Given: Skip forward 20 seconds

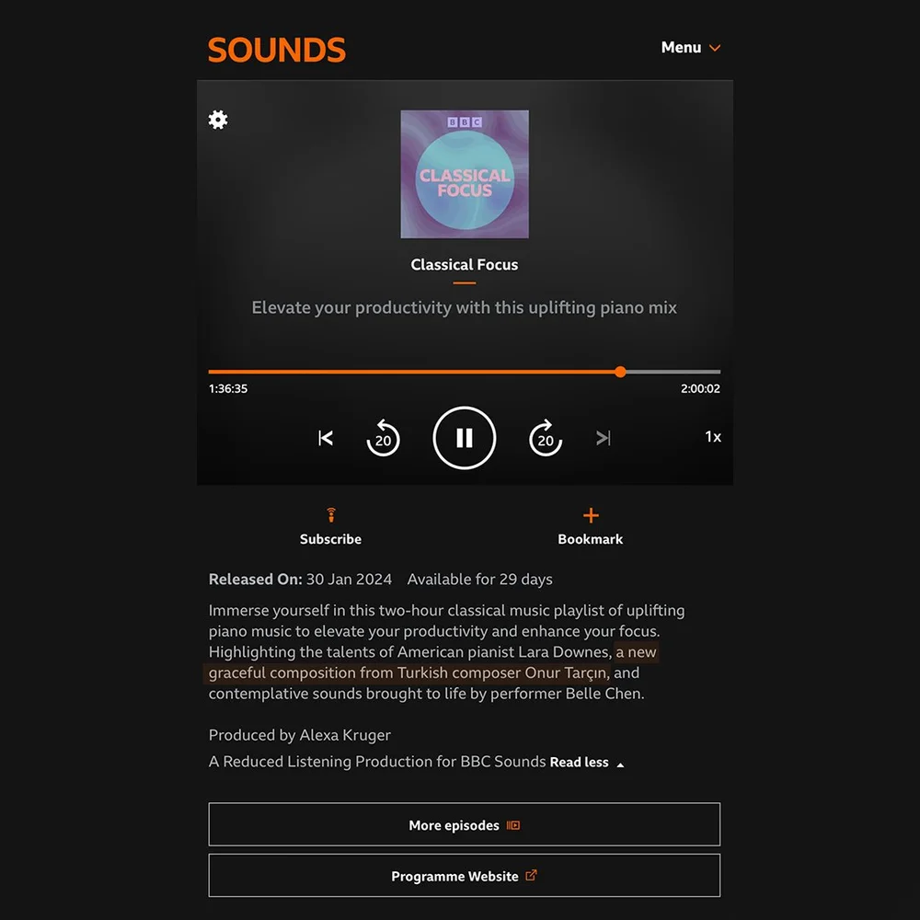Looking at the screenshot, I should tap(546, 438).
